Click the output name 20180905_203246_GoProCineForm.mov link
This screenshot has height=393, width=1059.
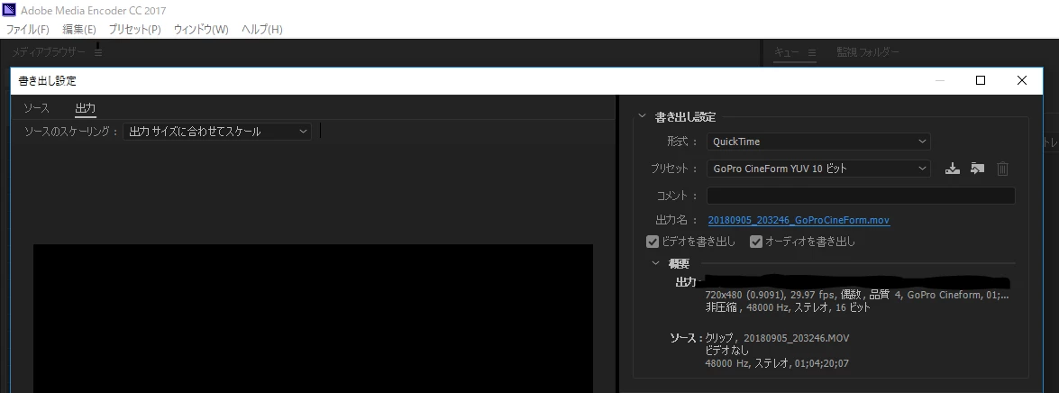point(799,220)
